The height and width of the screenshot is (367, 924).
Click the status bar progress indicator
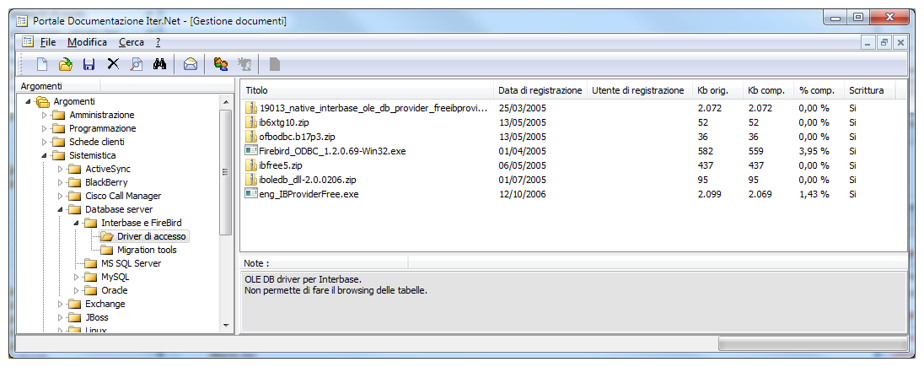tap(812, 343)
